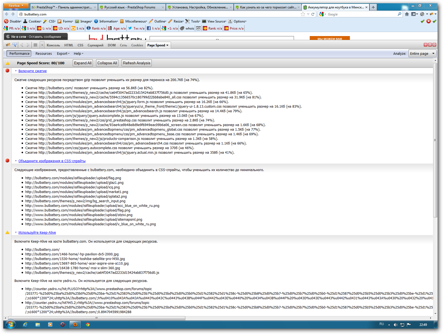Collapse the 'Объедините изображения в CSS-спрайты' section

click(16, 161)
